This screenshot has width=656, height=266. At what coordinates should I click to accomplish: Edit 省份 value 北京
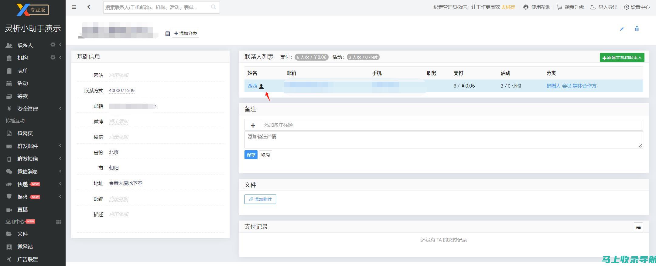pyautogui.click(x=114, y=152)
